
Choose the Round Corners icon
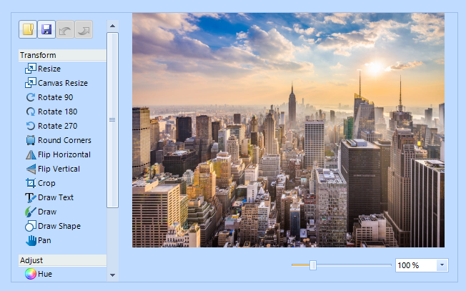click(x=31, y=140)
